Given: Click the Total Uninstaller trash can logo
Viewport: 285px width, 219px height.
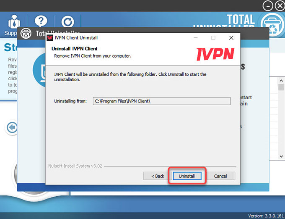Looking at the screenshot, I should click(x=272, y=25).
